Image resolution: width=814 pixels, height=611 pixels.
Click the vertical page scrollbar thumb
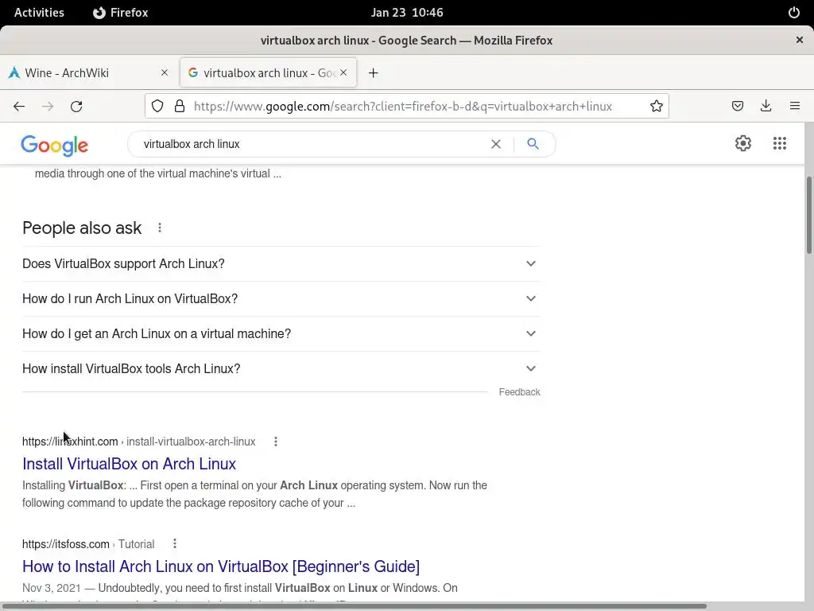(x=808, y=216)
